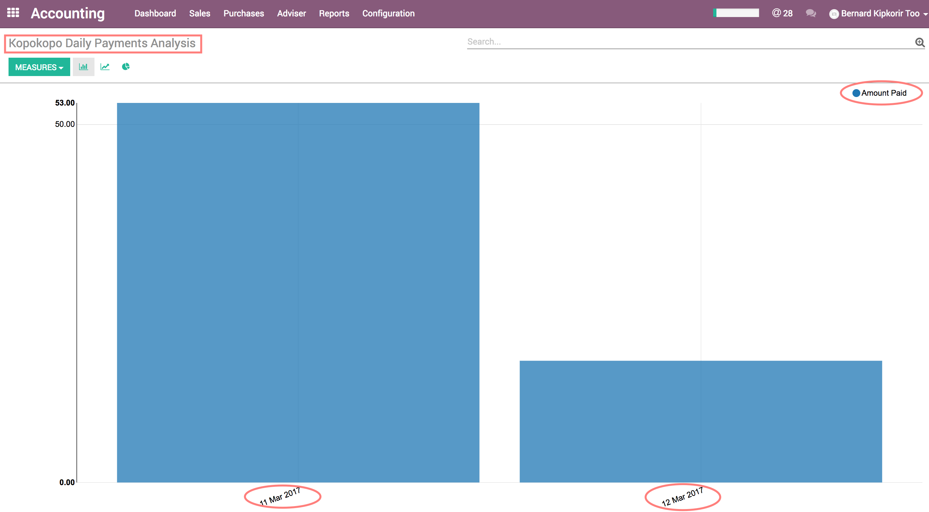Select the 12 Mar 2017 bar
Screen dimensions: 929x512
tap(700, 422)
